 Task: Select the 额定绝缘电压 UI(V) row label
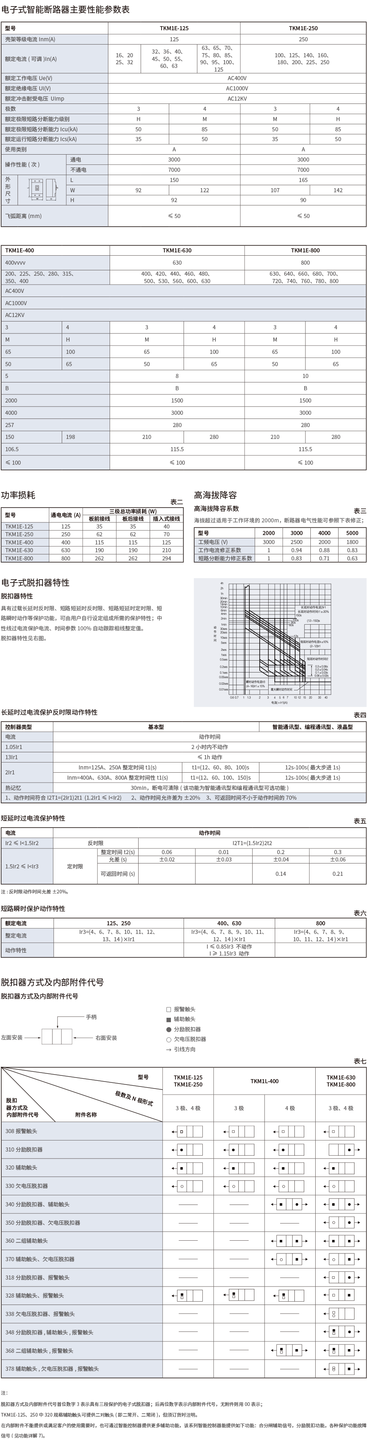click(28, 88)
